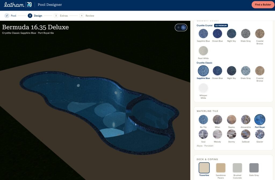Image resolution: width=275 pixels, height=180 pixels.
Task: Select the Soul waterline tile
Action: click(203, 134)
